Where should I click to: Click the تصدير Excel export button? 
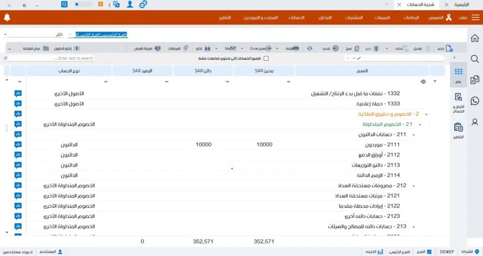(260, 48)
